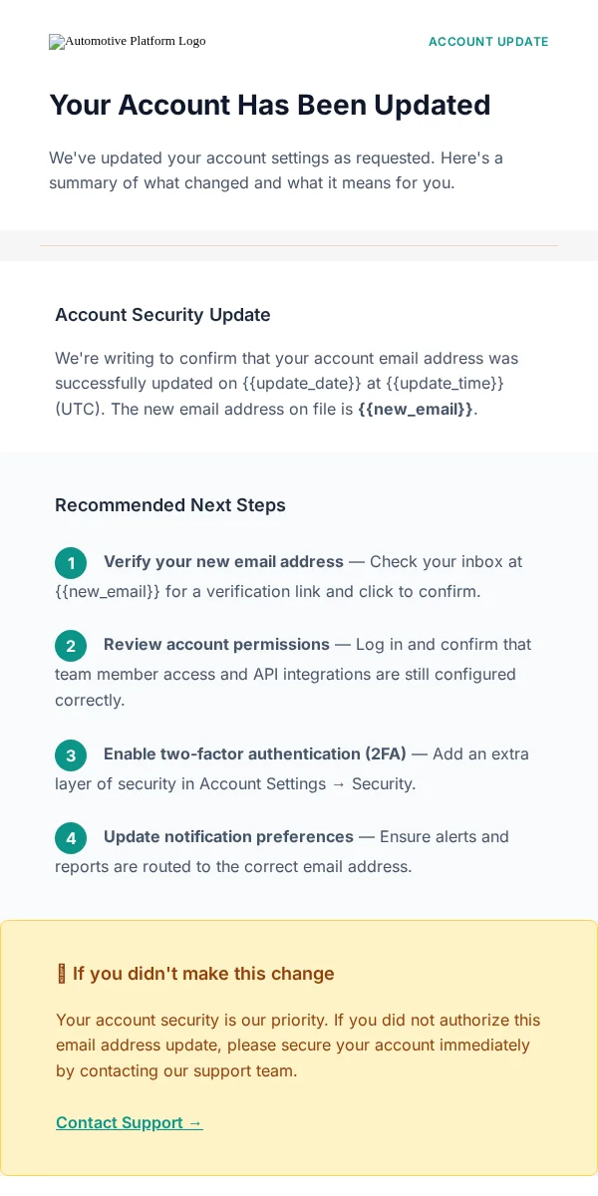The height and width of the screenshot is (1196, 598).
Task: Click the step 1 numbered circle
Action: tap(71, 563)
